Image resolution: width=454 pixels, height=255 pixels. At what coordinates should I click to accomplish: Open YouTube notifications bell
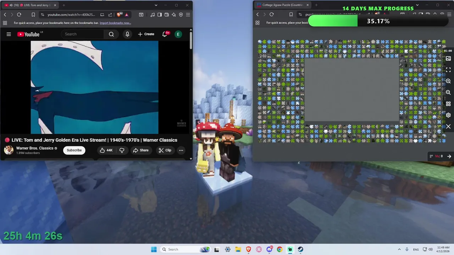coord(165,34)
